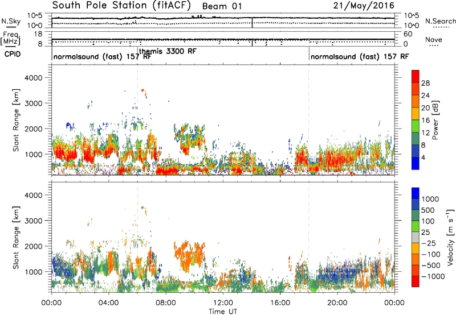
Task: Click the '20:00' time axis tick label
Action: 337,303
